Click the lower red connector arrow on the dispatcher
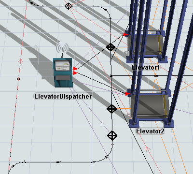Viewport: 193px width, 174px height. 75,73
